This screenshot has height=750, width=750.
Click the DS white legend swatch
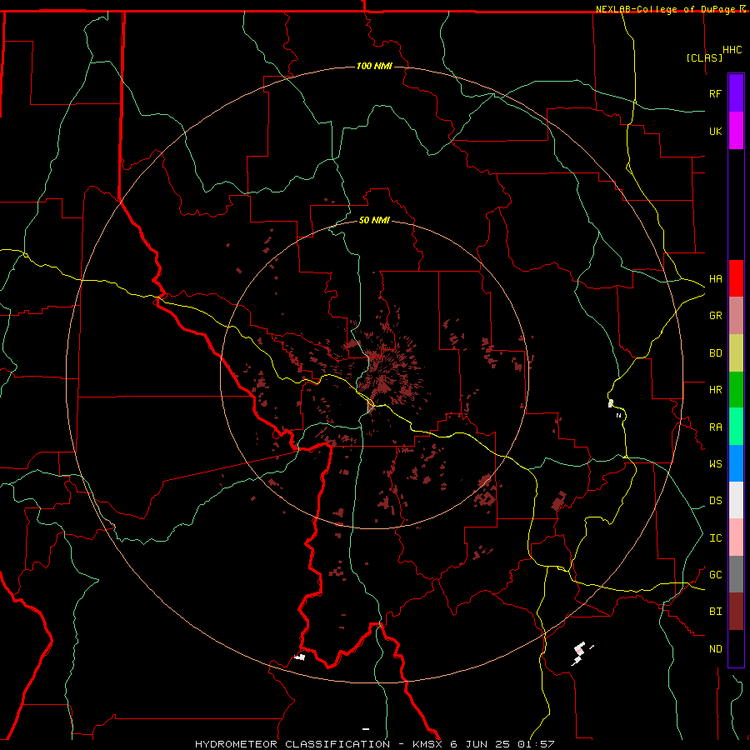click(736, 500)
